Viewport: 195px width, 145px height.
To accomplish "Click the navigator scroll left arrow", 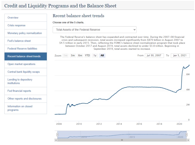I will [56, 140].
